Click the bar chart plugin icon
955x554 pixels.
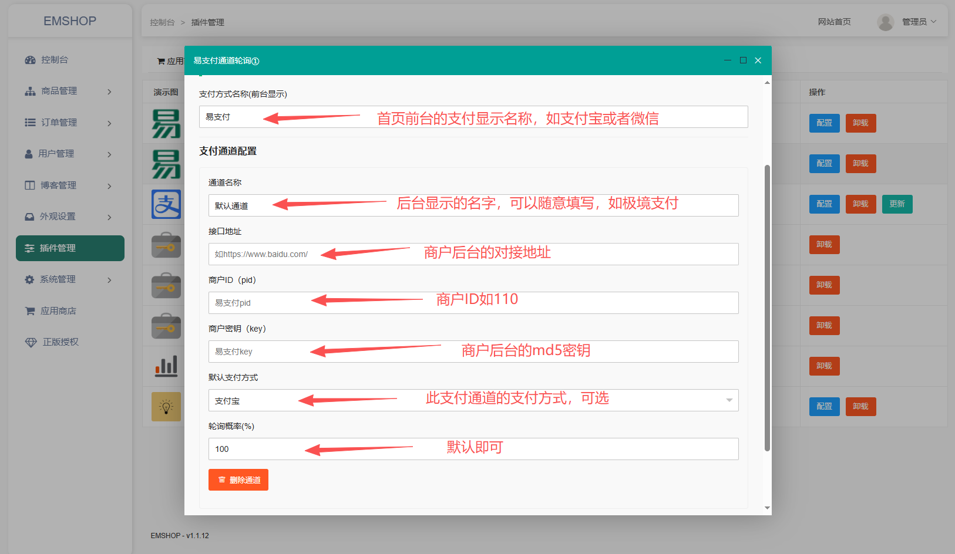(x=166, y=366)
